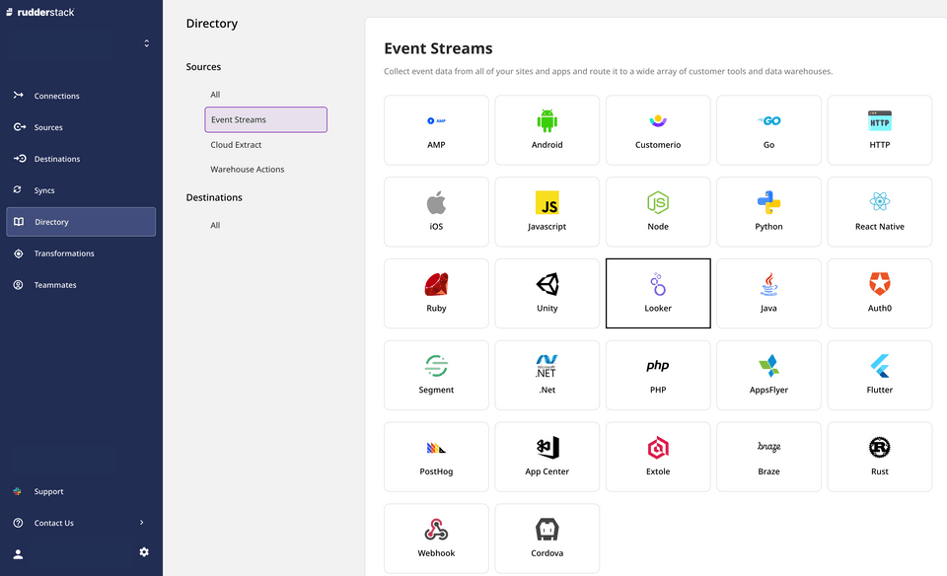Choose the Python source tile

click(768, 211)
